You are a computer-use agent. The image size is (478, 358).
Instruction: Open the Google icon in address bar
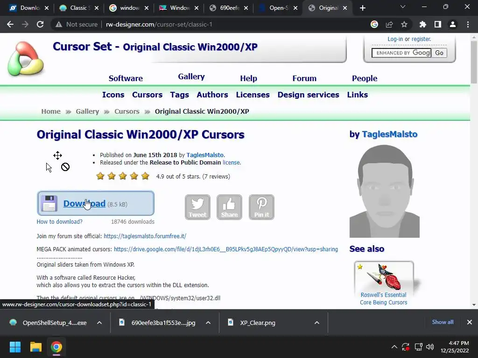coord(374,24)
